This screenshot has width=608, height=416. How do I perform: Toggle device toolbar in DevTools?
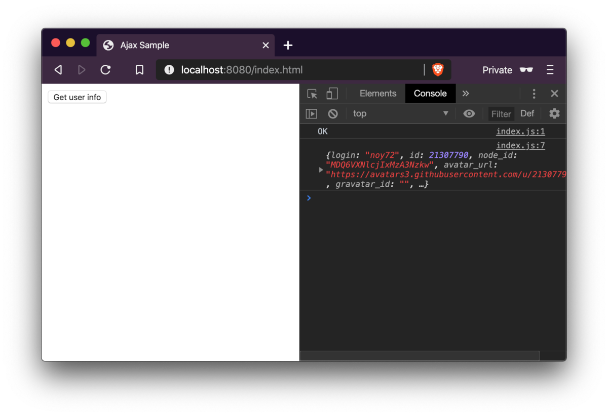[x=332, y=94]
